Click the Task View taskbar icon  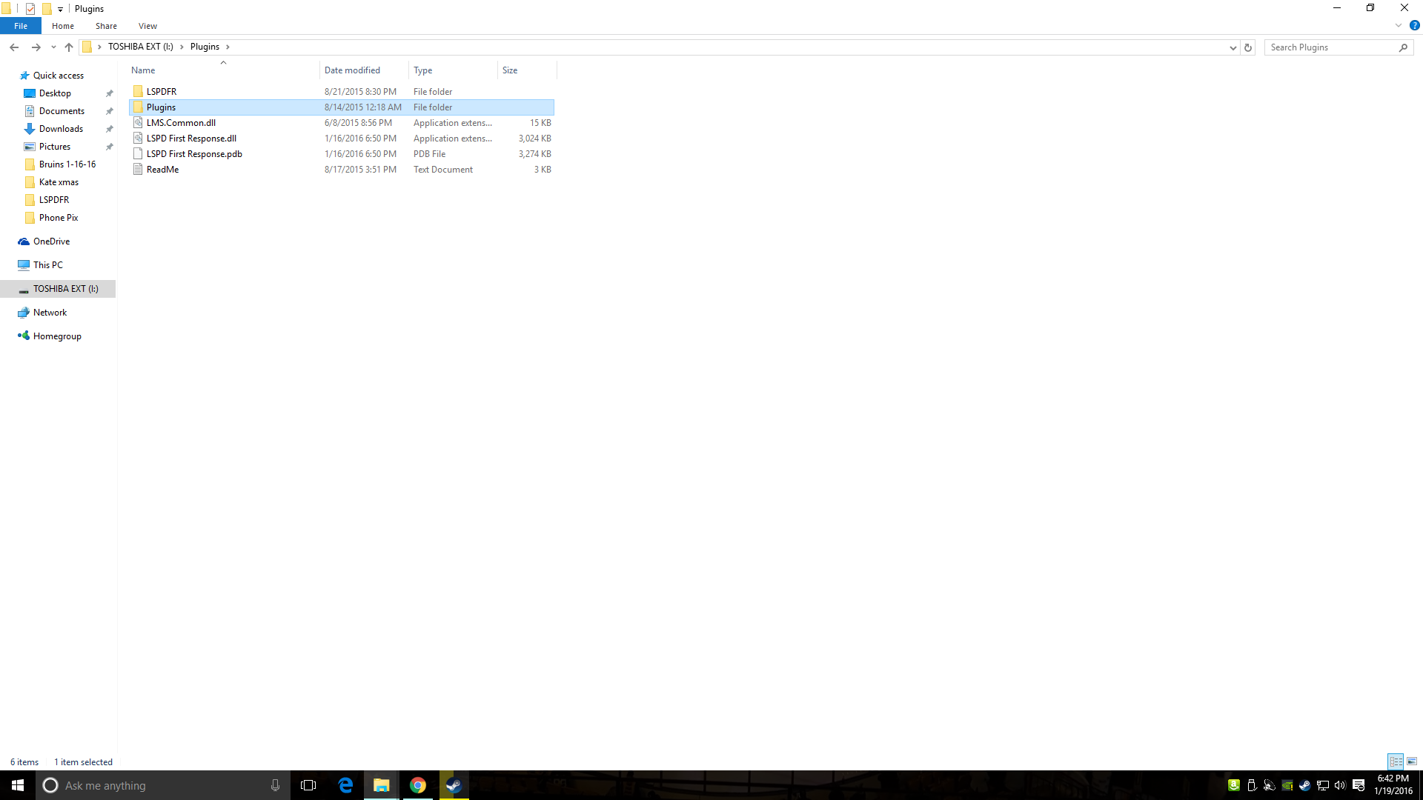point(308,785)
